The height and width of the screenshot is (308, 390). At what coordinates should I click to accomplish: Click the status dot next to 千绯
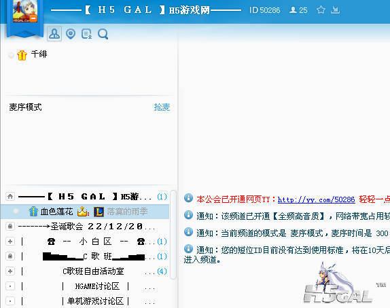[11, 55]
